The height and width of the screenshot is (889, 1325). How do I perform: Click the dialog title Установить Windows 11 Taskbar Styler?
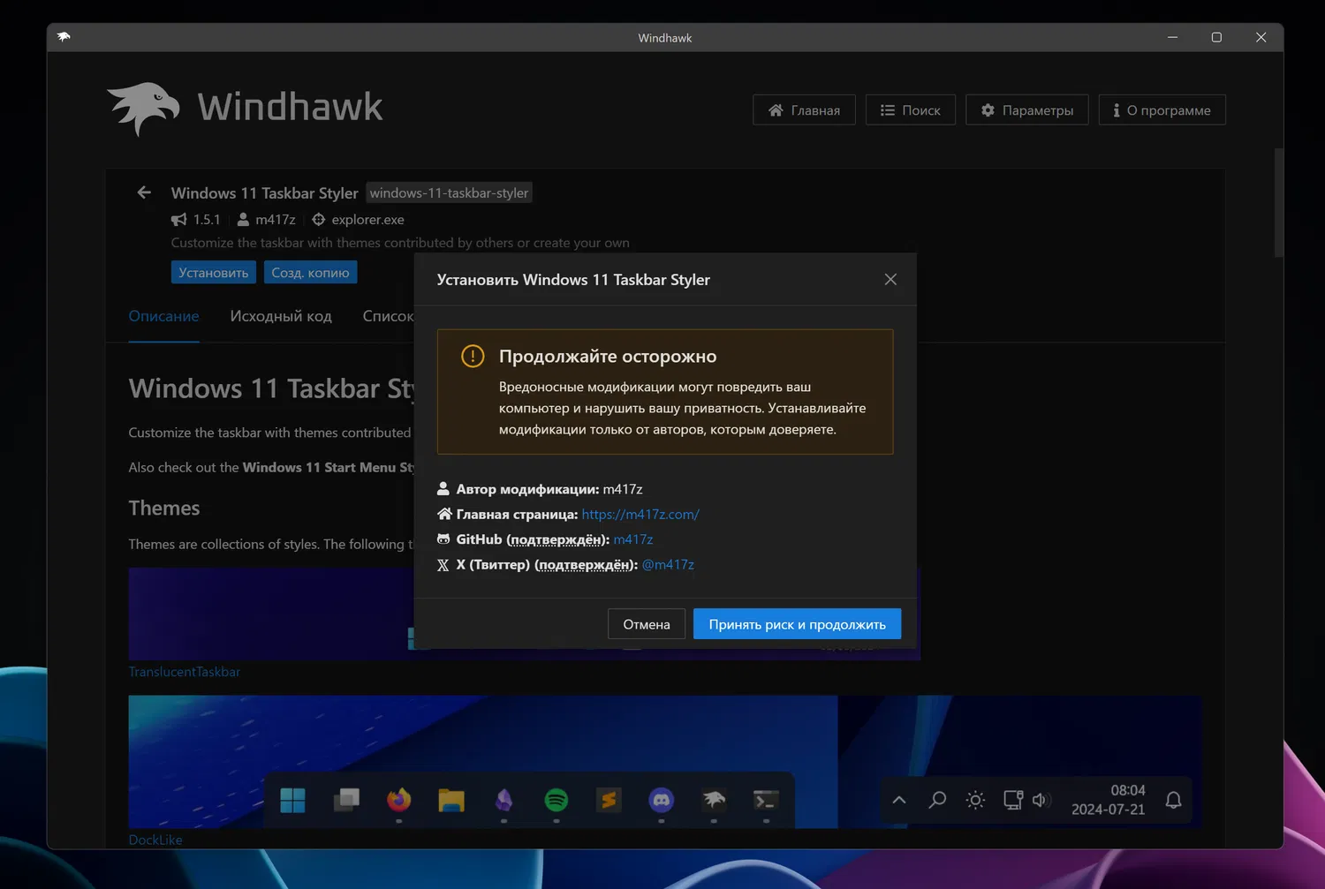(x=573, y=280)
